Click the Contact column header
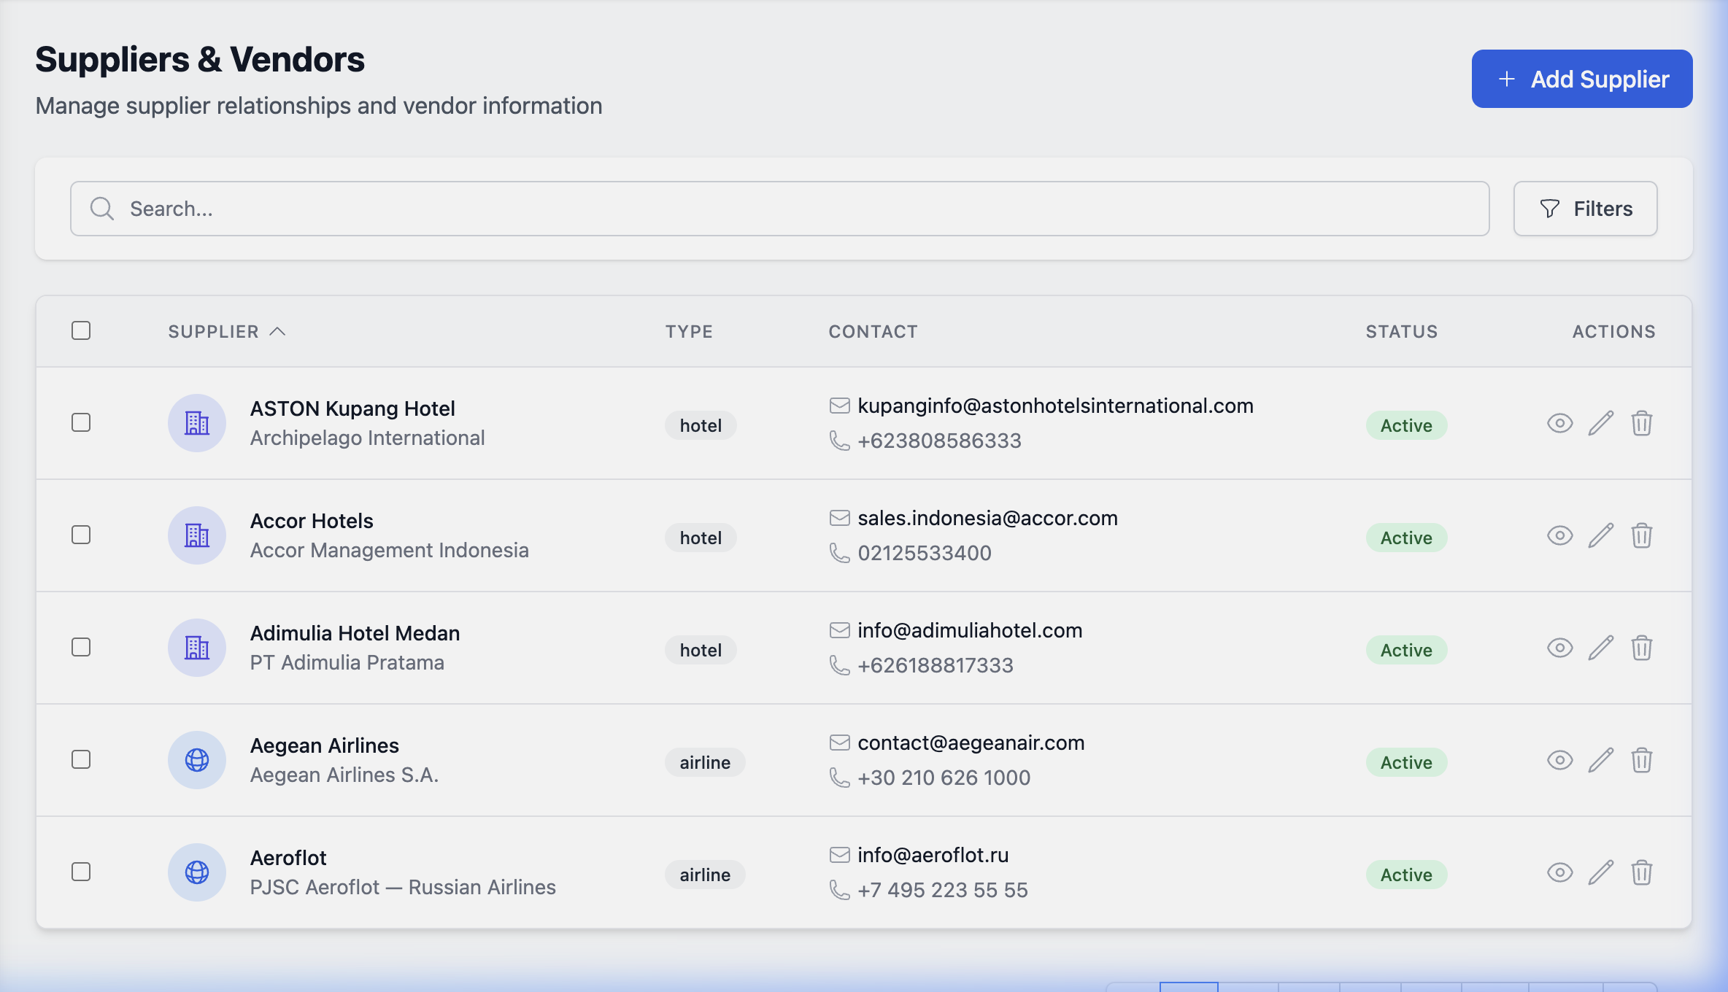1728x992 pixels. pyautogui.click(x=873, y=332)
